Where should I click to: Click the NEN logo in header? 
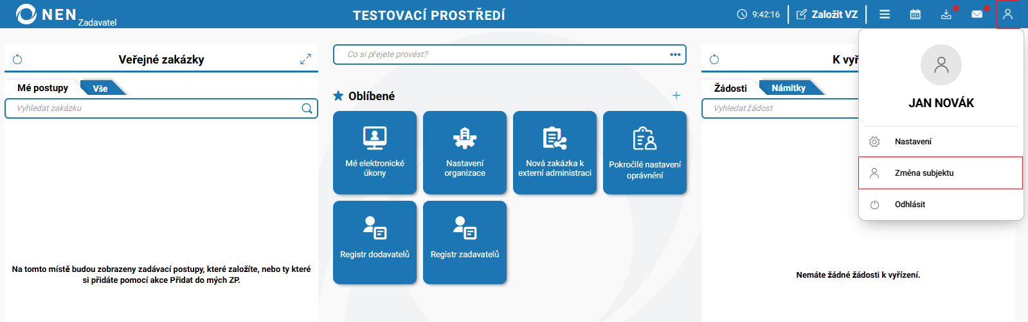(x=46, y=14)
